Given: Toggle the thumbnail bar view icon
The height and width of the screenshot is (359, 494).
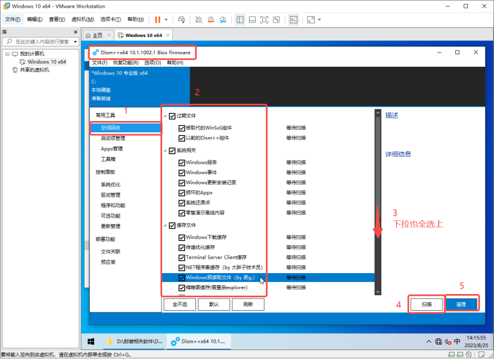Looking at the screenshot, I should [x=252, y=20].
